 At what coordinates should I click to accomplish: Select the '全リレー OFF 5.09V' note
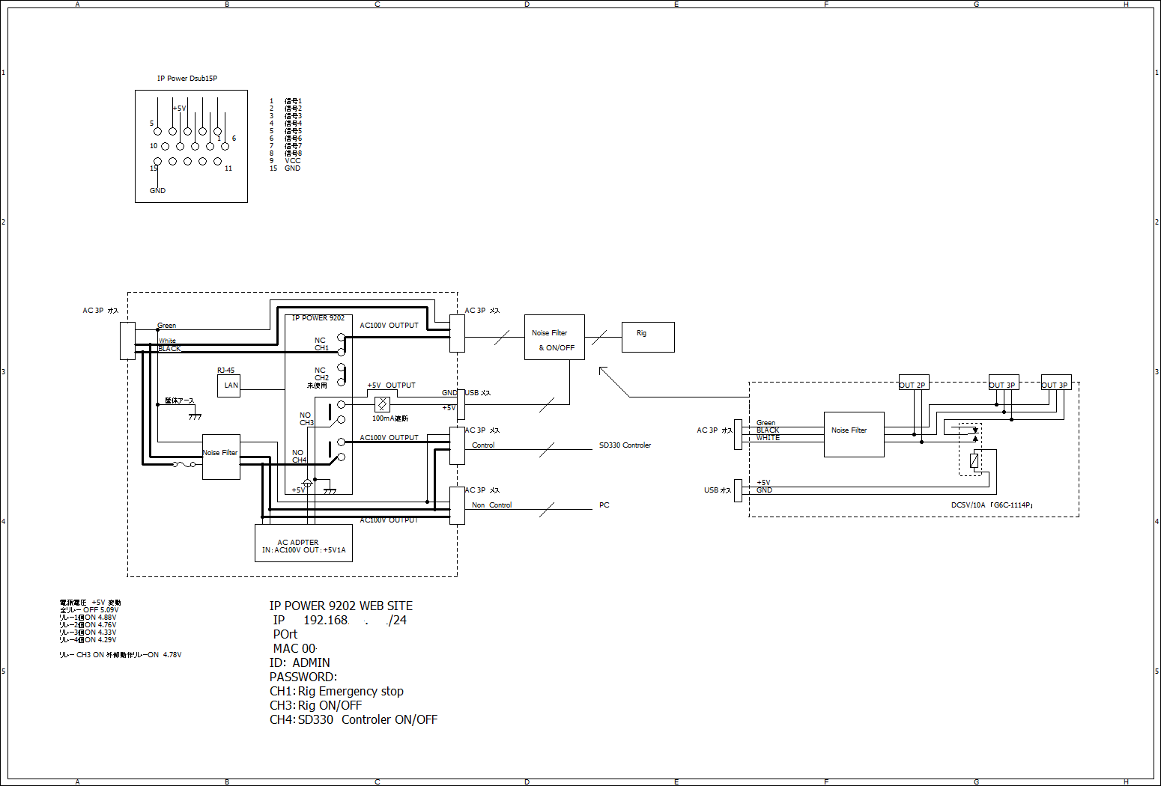pos(88,610)
